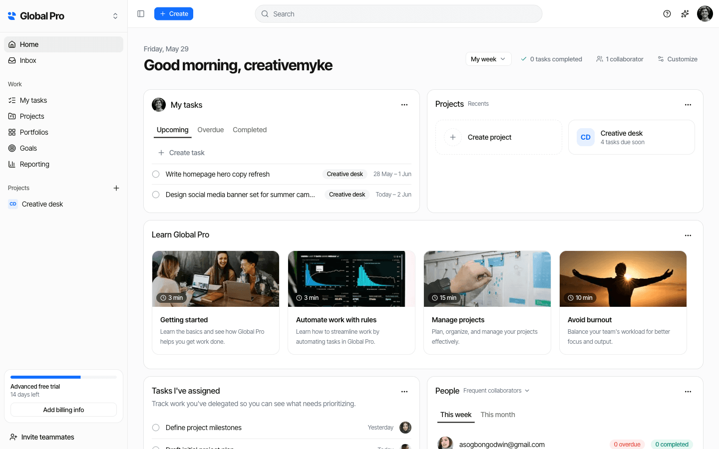Click Customize button

click(678, 59)
